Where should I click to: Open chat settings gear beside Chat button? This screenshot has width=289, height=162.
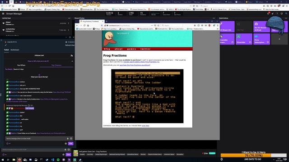tap(66, 144)
